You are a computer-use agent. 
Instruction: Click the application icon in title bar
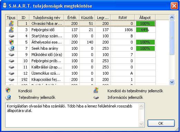point(5,6)
